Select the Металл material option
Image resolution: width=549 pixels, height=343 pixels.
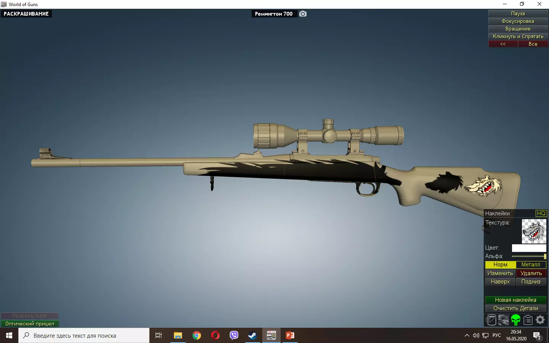[x=531, y=264]
